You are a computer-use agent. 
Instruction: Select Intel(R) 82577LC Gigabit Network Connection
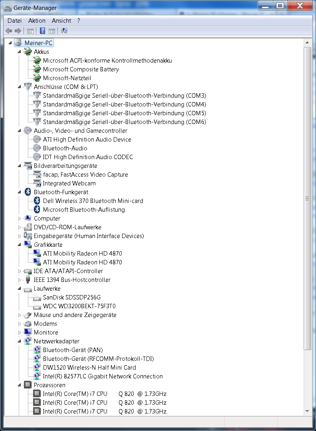click(x=103, y=376)
